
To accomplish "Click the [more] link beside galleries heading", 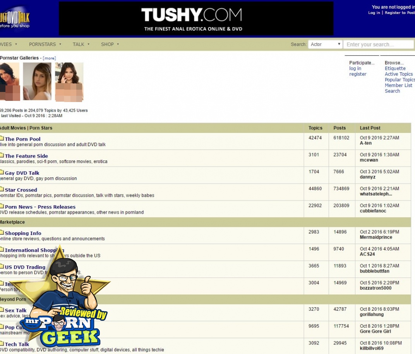I will (49, 58).
